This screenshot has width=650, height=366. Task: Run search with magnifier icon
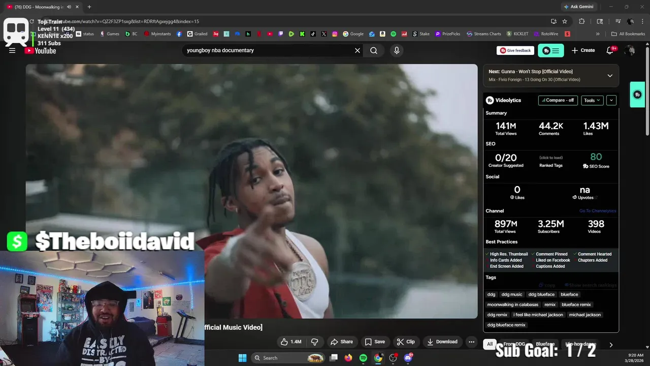pyautogui.click(x=374, y=50)
